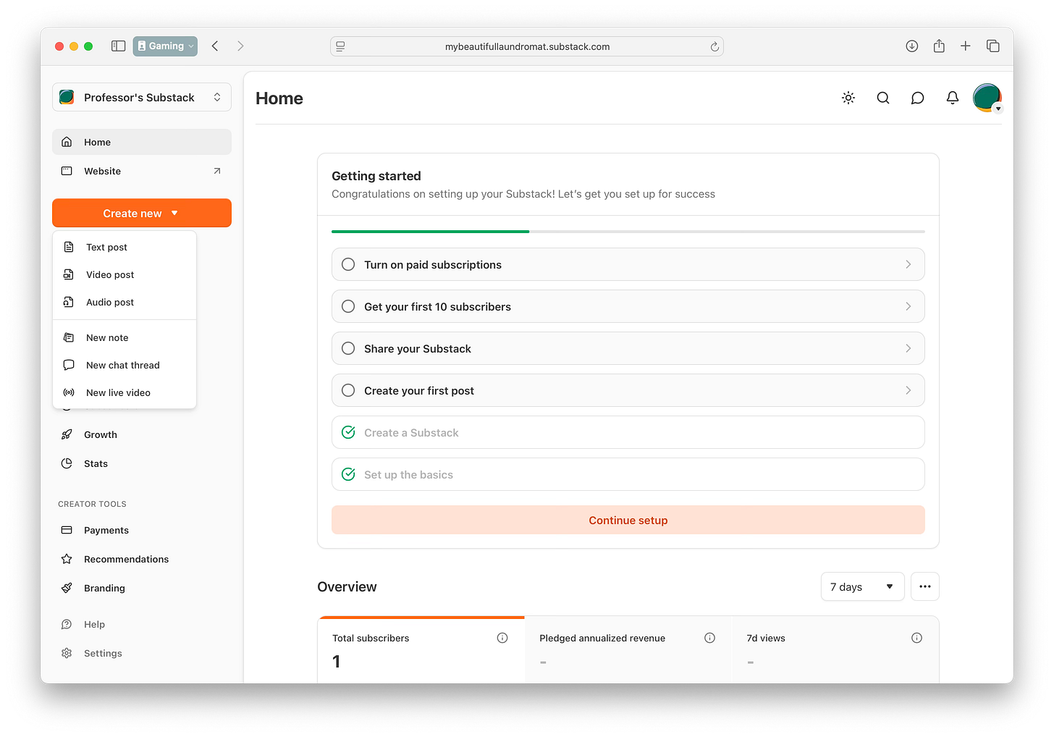
Task: Open the Payments label in sidebar
Action: point(106,530)
